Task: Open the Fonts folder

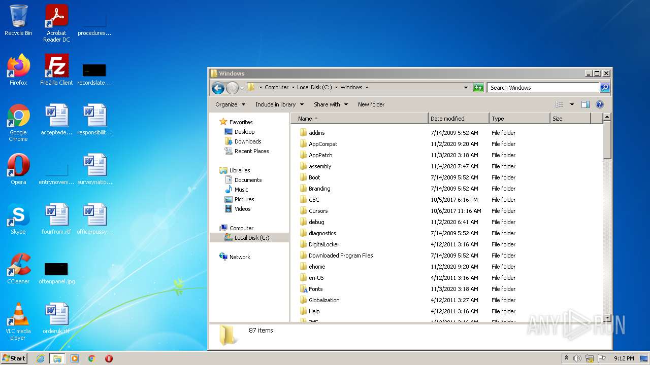Action: point(315,289)
